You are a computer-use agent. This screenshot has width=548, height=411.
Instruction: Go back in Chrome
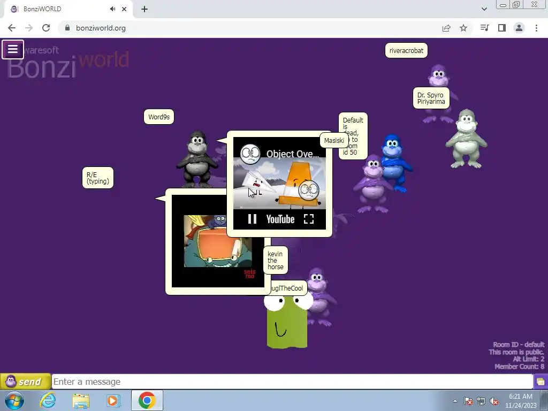12,28
